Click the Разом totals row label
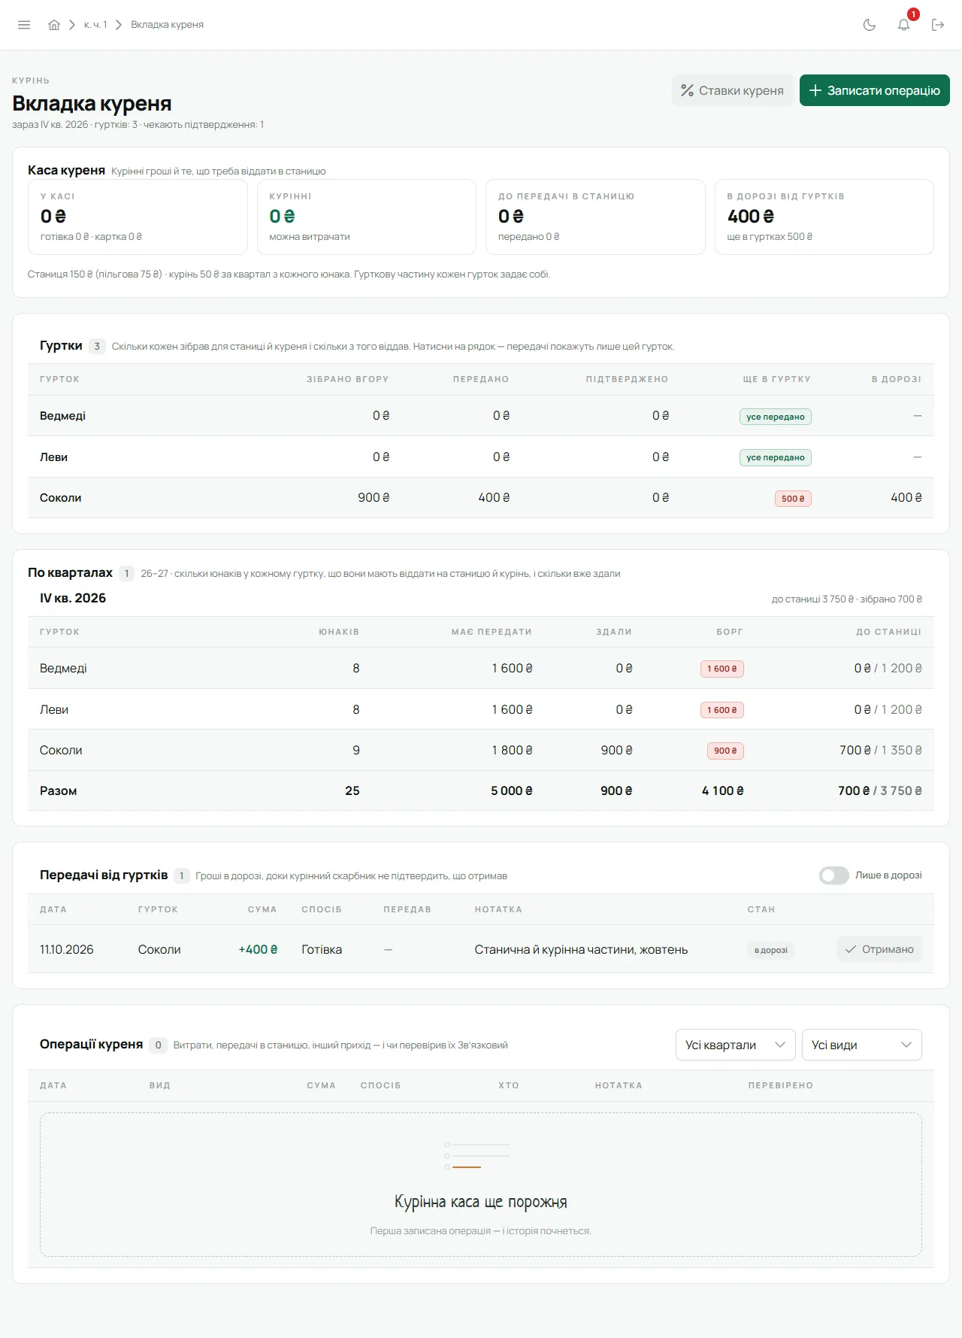962x1338 pixels. (x=59, y=790)
